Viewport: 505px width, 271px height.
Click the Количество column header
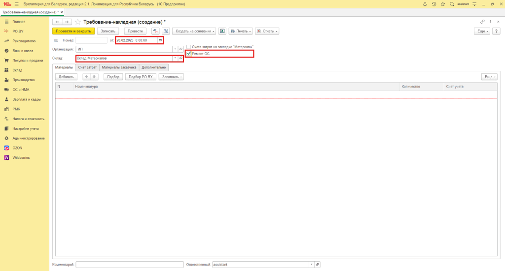pos(422,87)
